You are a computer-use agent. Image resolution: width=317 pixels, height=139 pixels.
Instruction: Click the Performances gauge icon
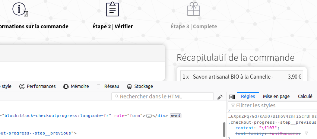pos(22,86)
